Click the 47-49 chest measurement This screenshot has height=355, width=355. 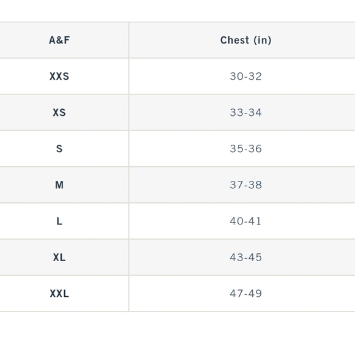click(x=245, y=294)
